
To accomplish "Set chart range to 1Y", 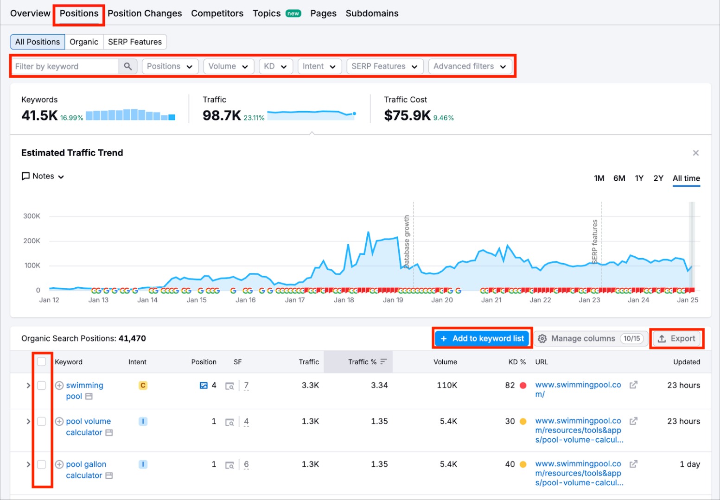I will [639, 178].
